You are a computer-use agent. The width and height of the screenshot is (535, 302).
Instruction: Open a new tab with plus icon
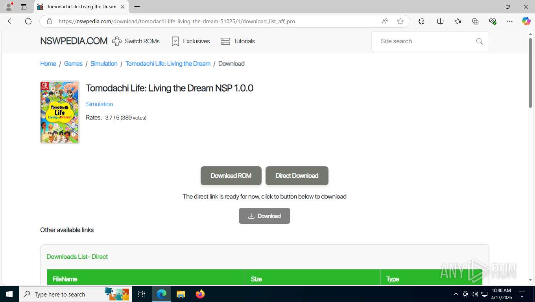coord(137,7)
